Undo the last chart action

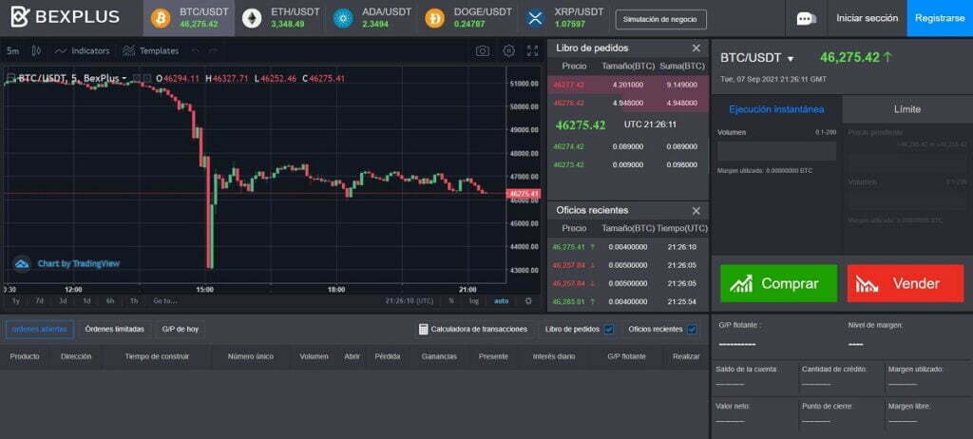point(196,51)
